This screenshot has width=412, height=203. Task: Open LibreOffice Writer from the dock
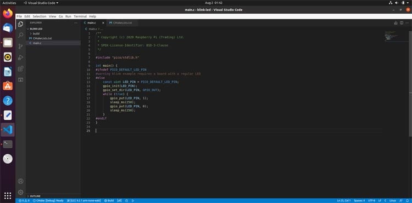coord(8,72)
